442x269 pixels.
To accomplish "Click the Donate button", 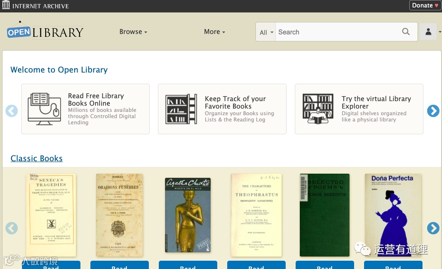I will click(425, 5).
